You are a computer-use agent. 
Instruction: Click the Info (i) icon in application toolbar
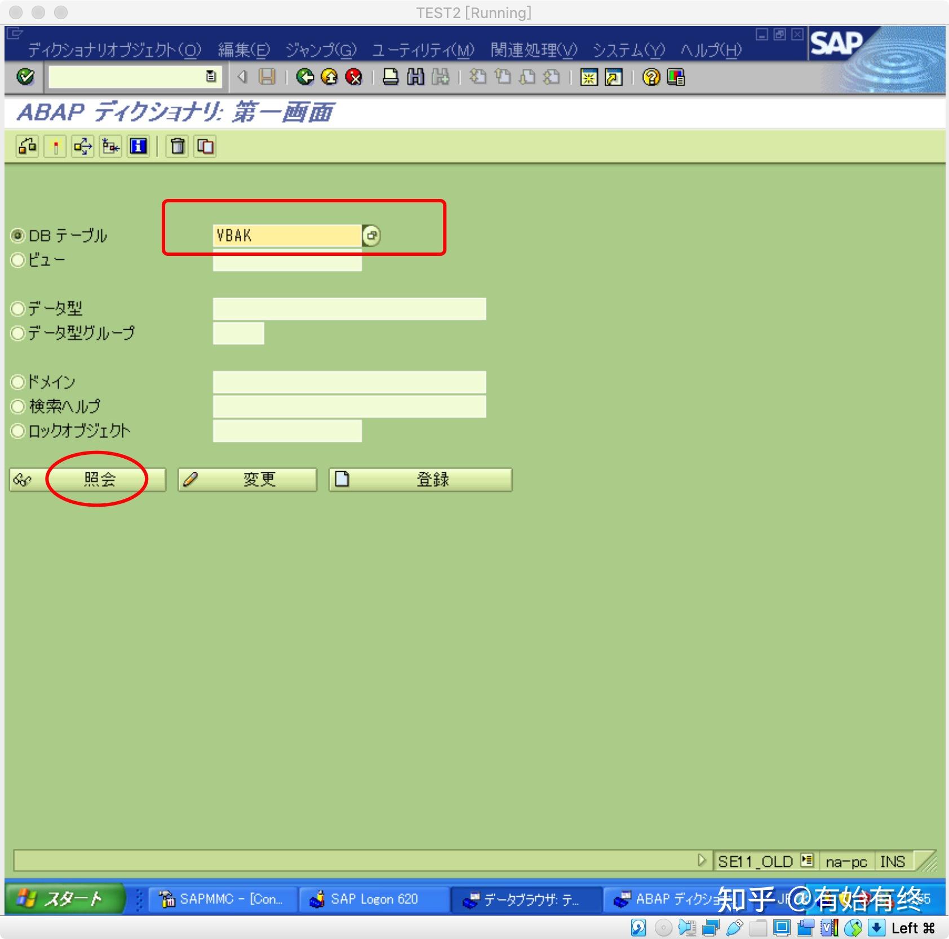(x=138, y=147)
